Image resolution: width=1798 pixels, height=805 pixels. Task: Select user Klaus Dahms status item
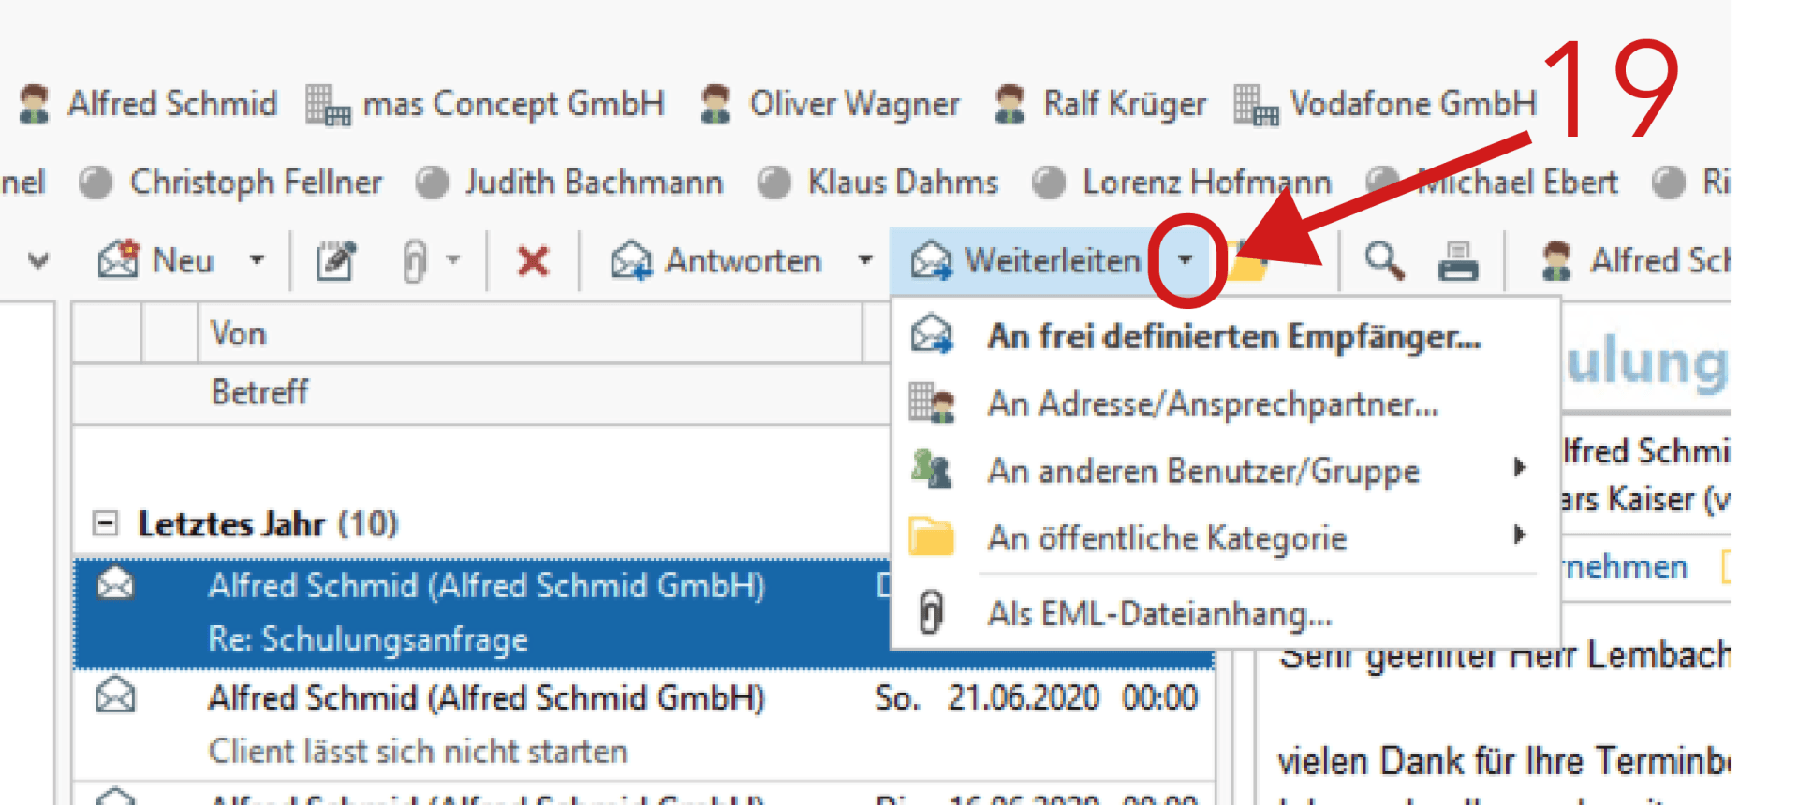pos(877,182)
